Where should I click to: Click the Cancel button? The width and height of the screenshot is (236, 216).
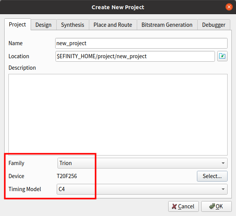point(183,206)
